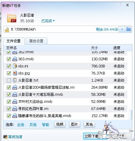Click the lock icon before E:\TDDOWNLOAD\
135x141 pixels.
[x=7, y=30]
